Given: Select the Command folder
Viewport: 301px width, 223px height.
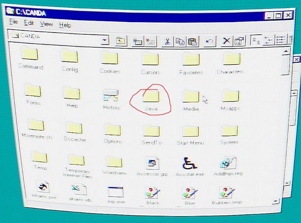Looking at the screenshot, I should pyautogui.click(x=30, y=57).
